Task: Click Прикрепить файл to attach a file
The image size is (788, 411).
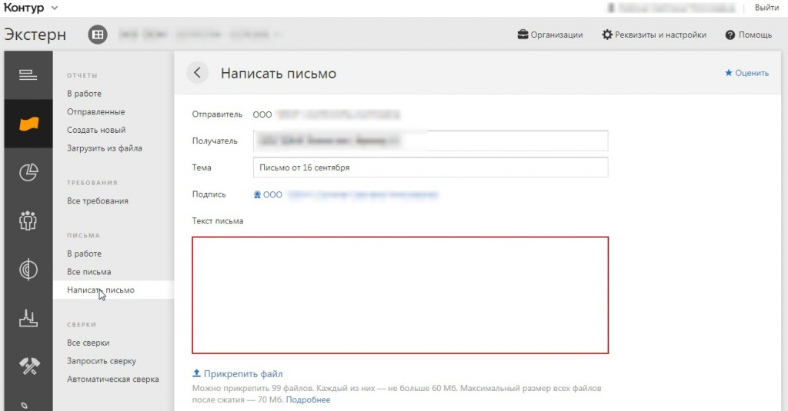Action: [238, 374]
